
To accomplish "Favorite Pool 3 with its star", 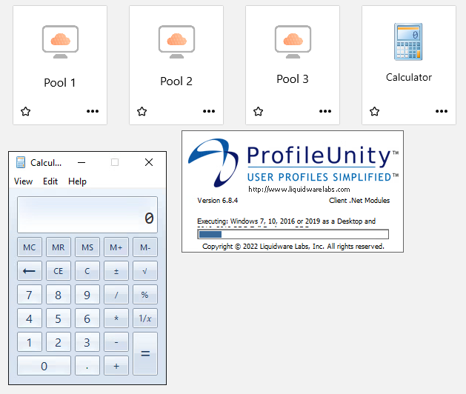I will [259, 111].
